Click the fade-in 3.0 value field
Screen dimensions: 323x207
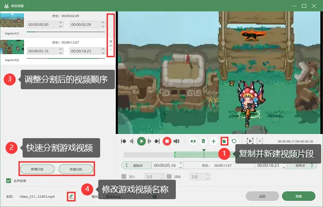pos(154,177)
